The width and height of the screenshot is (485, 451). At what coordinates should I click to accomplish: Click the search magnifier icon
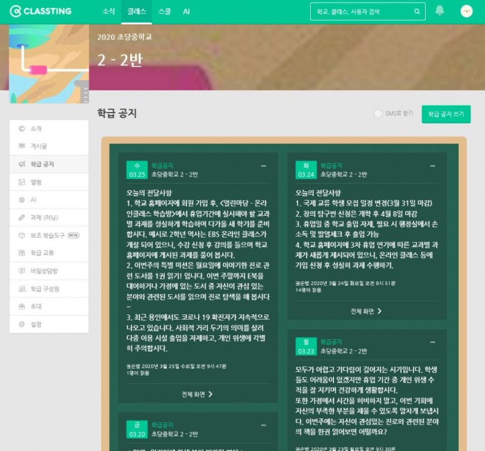416,12
